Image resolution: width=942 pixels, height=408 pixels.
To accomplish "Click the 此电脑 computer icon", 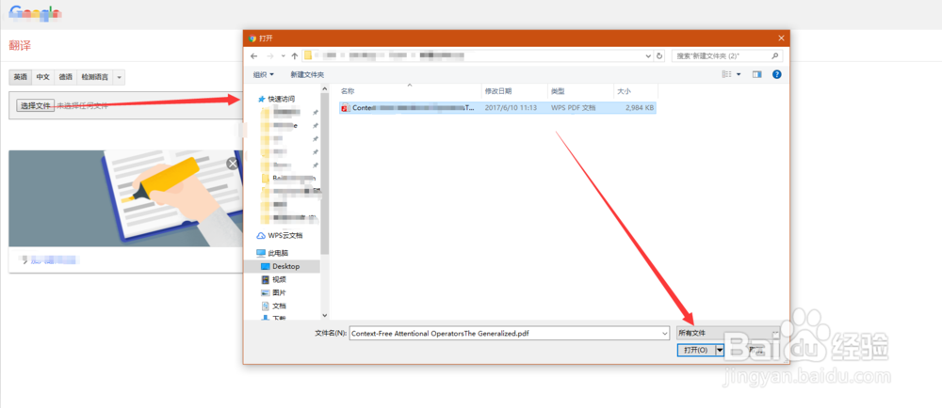I will pos(261,253).
